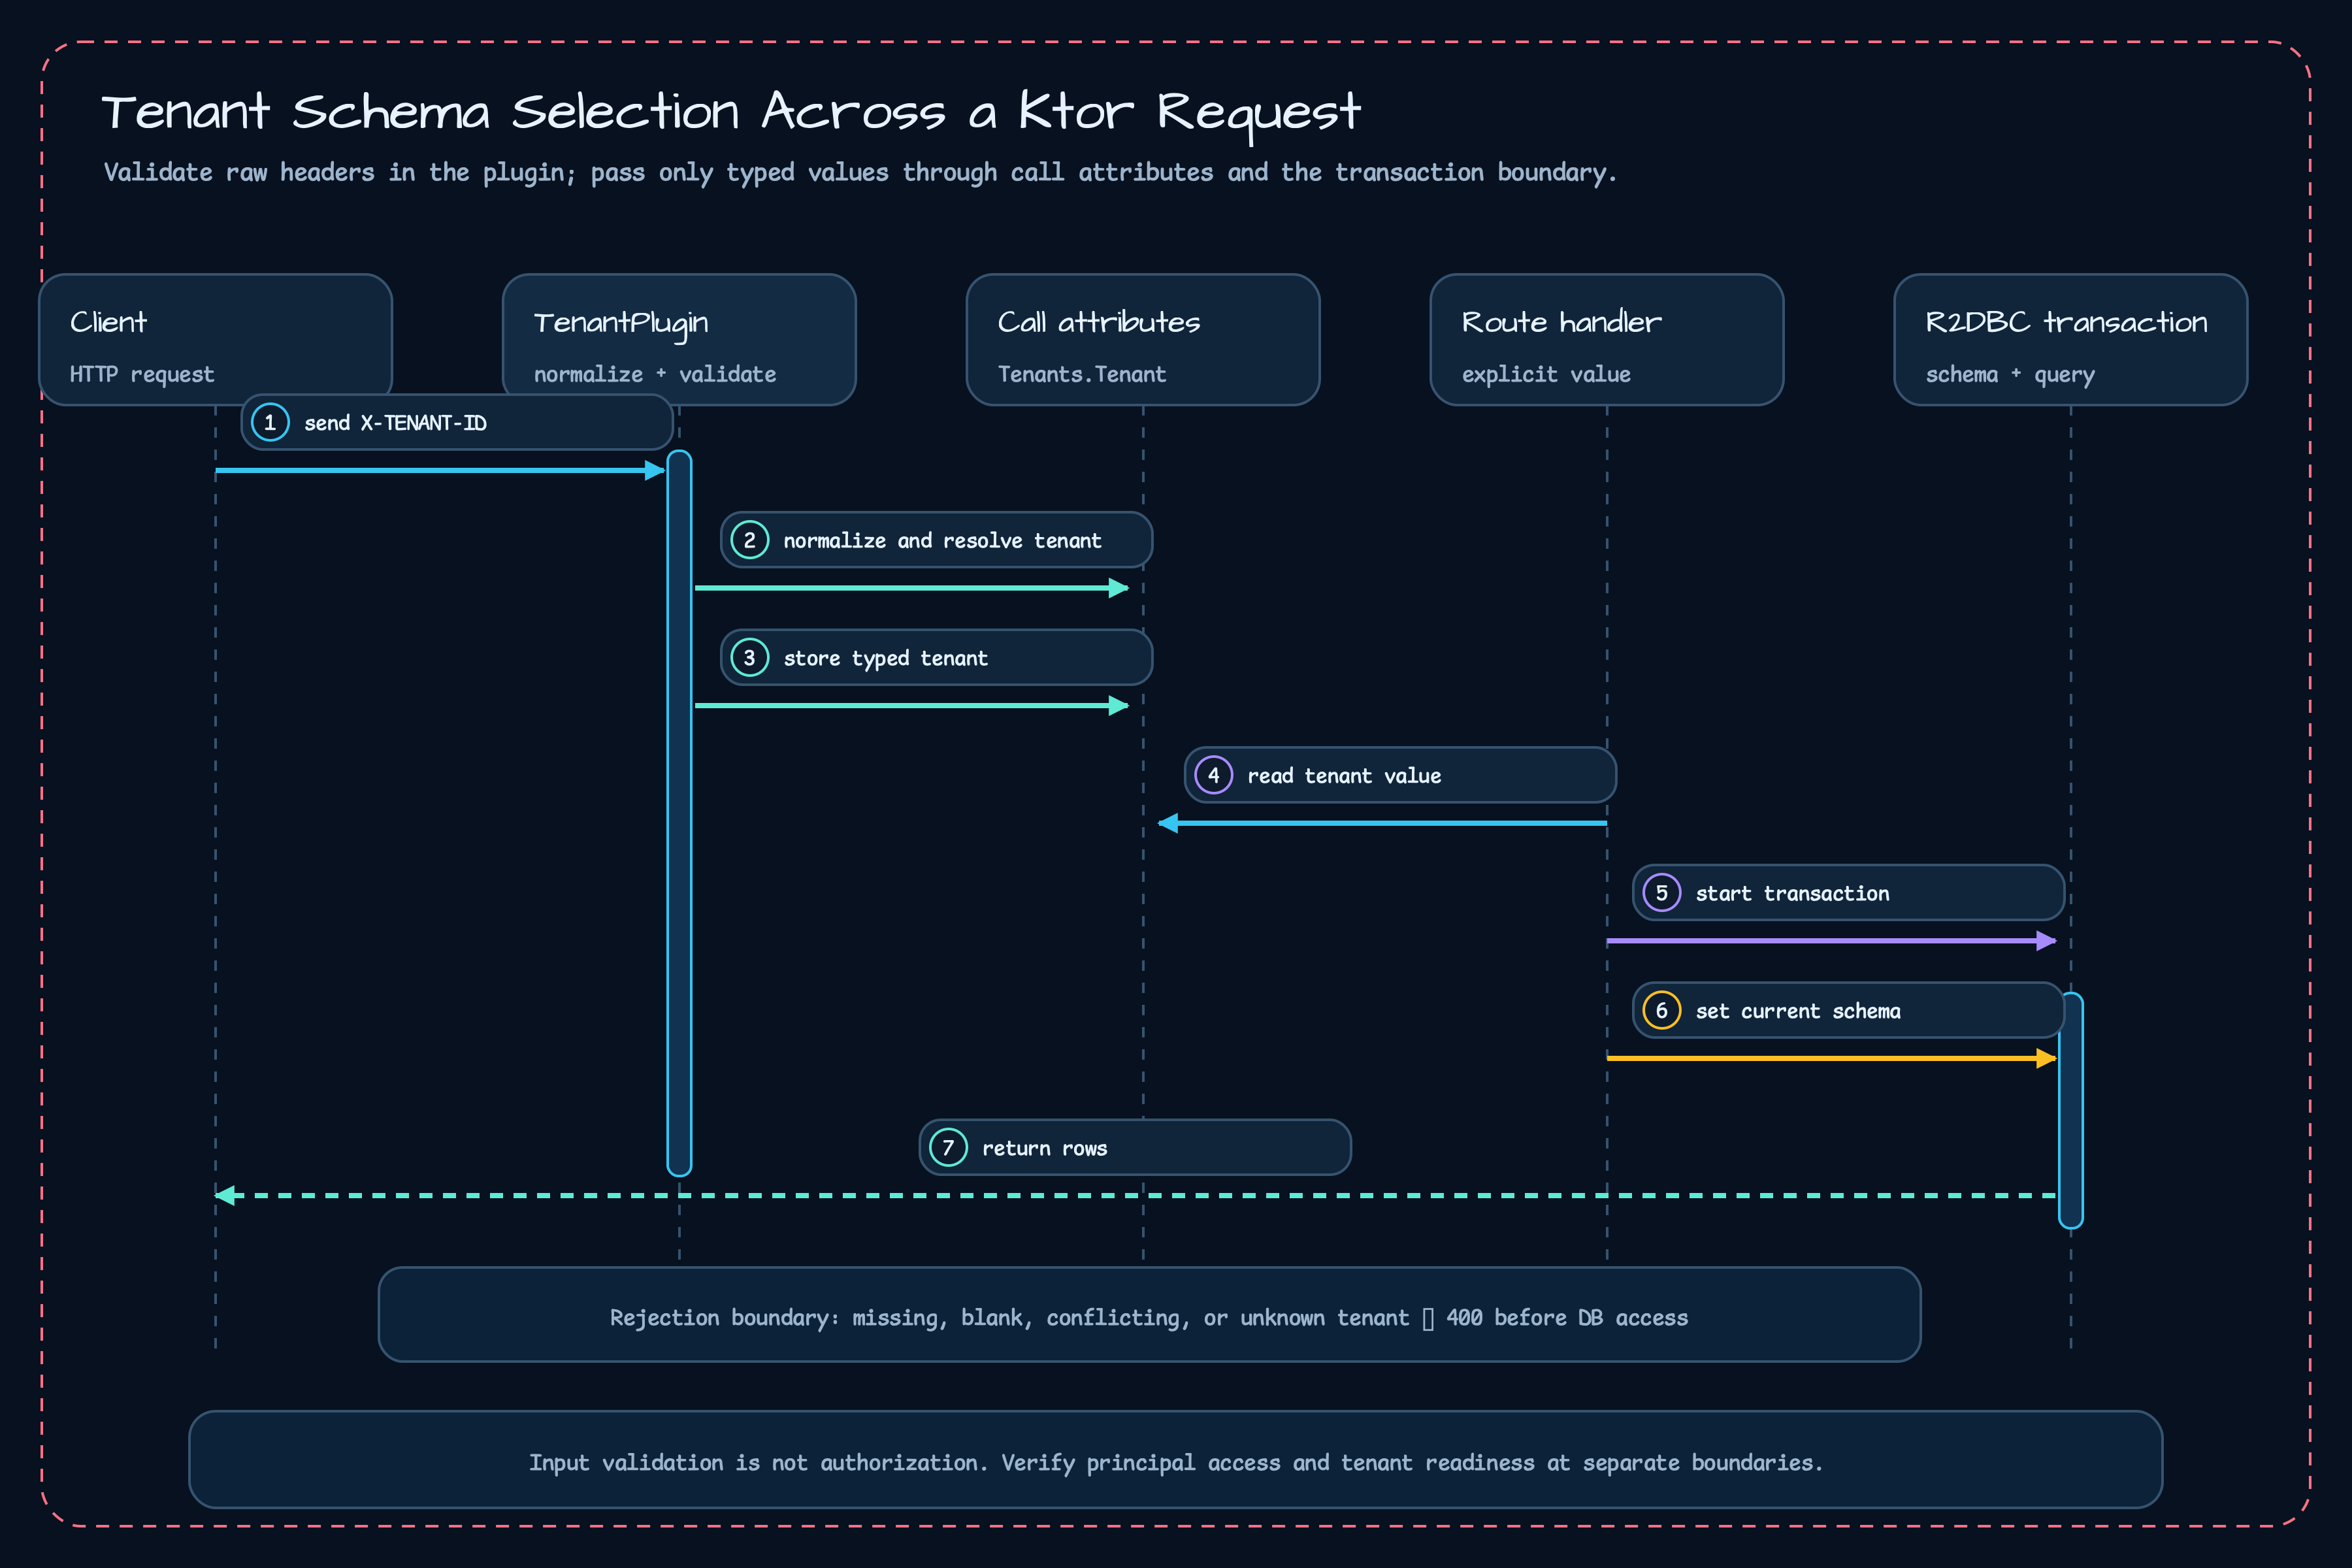Click the 'normalize + validate' subtitle text
2352x1568 pixels.
point(654,374)
